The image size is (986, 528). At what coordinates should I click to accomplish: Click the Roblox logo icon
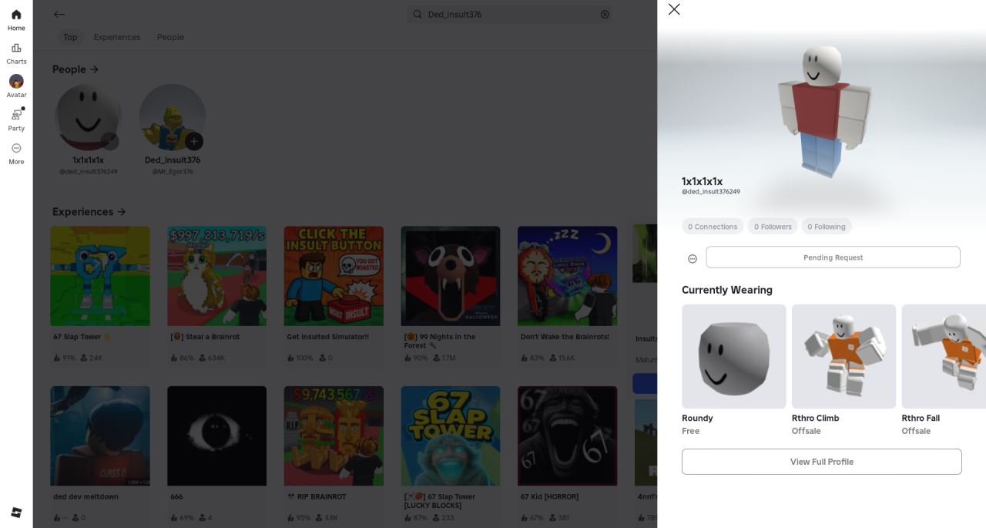point(16,513)
